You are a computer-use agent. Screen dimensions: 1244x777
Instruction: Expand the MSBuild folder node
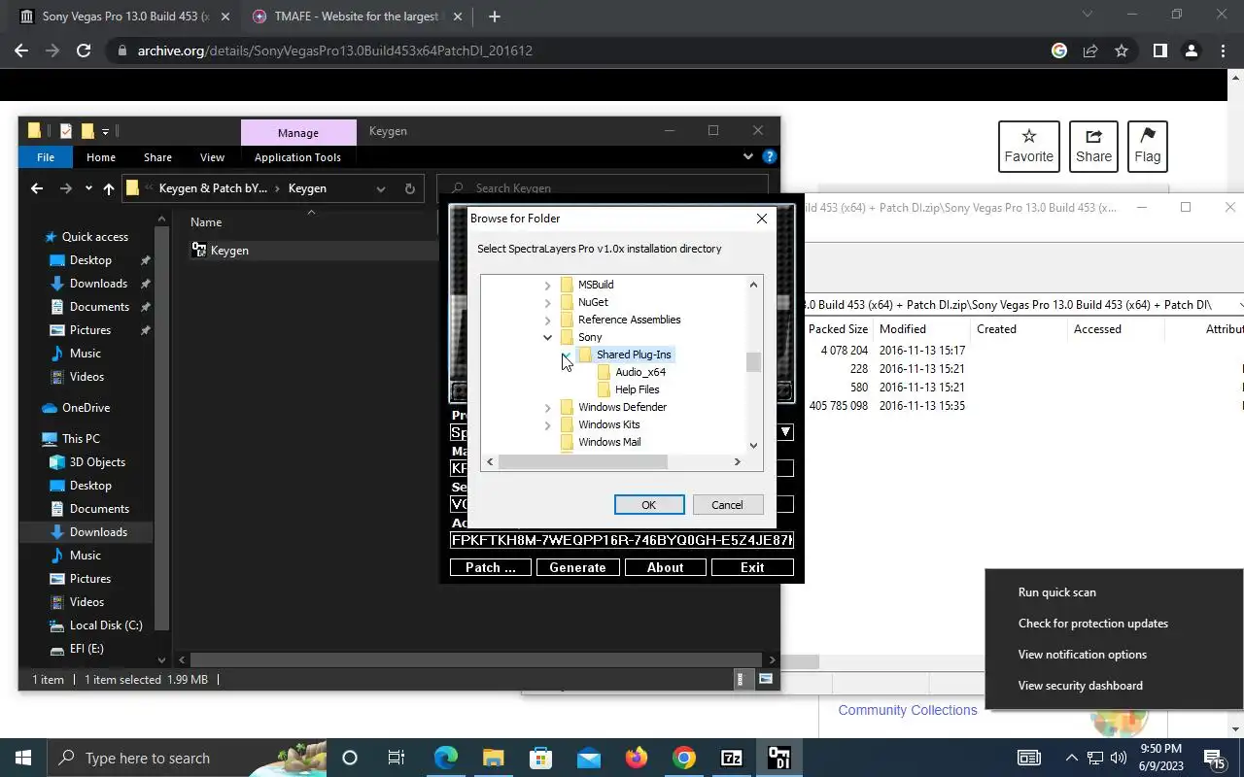547,286
